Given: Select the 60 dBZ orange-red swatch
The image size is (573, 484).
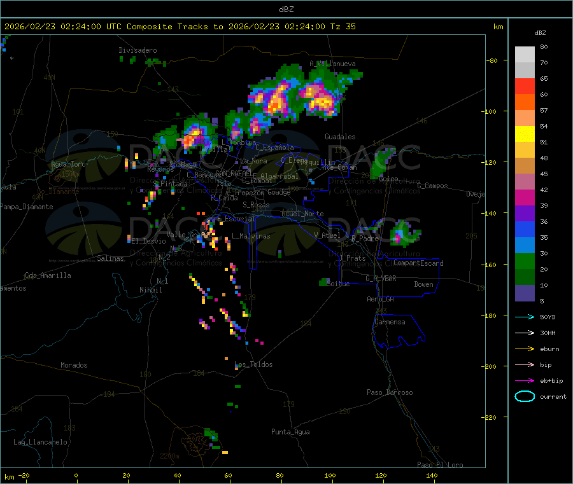Looking at the screenshot, I should (x=525, y=102).
